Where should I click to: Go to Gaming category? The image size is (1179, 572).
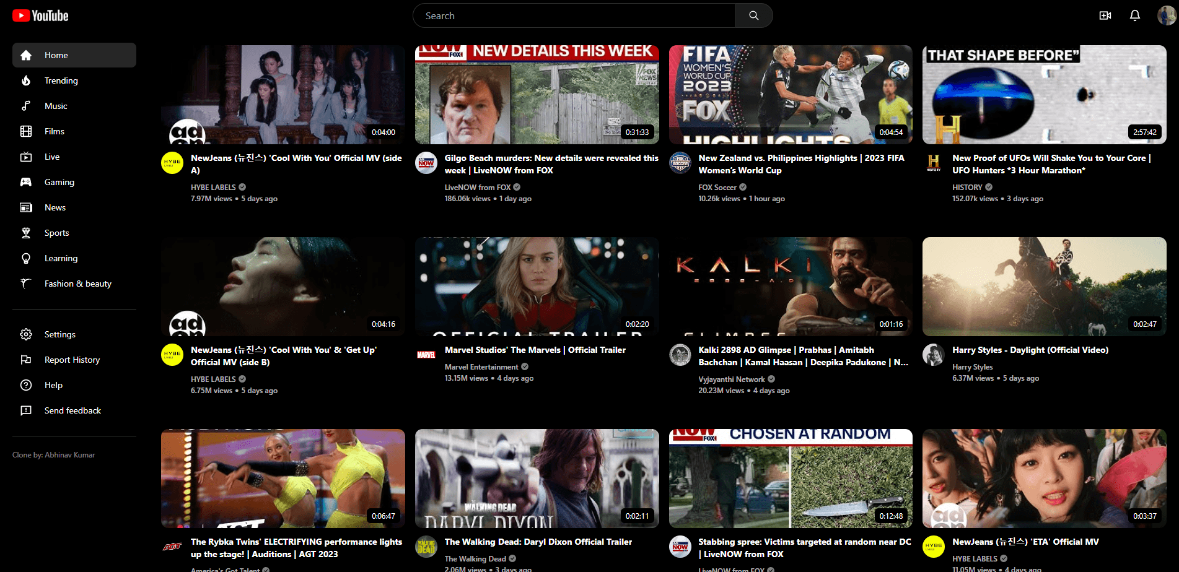[74, 182]
